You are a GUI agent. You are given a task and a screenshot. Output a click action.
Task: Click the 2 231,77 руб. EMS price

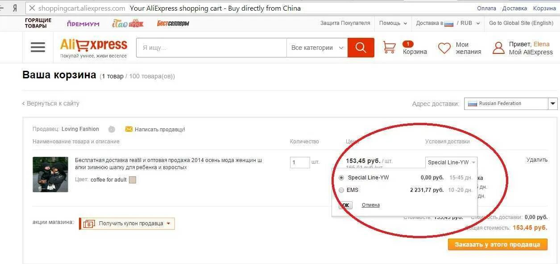pyautogui.click(x=427, y=190)
